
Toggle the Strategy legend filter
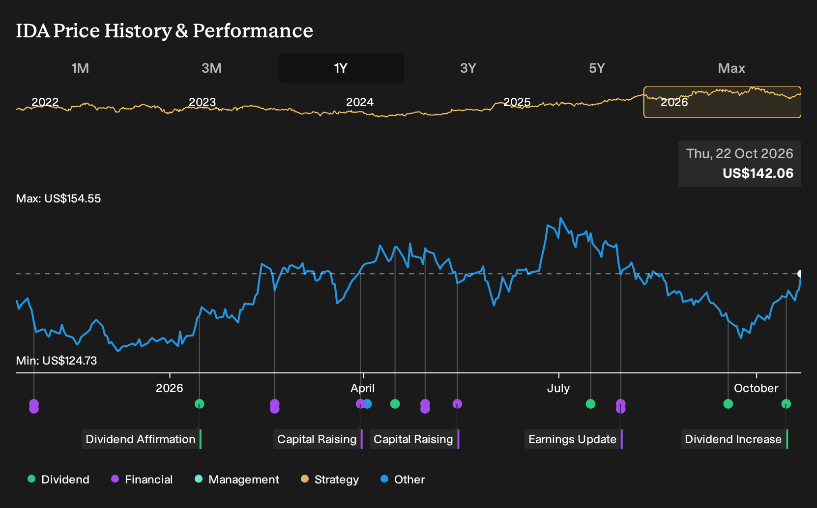[330, 480]
